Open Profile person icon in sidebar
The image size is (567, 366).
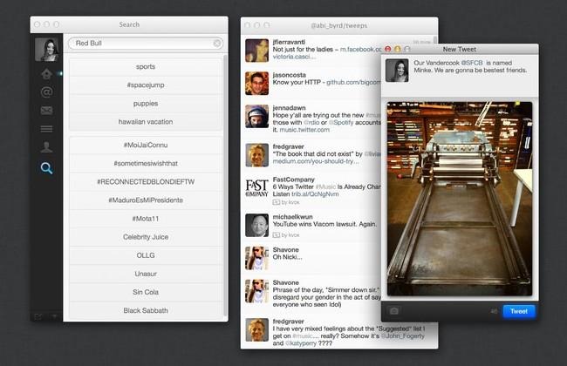(46, 146)
